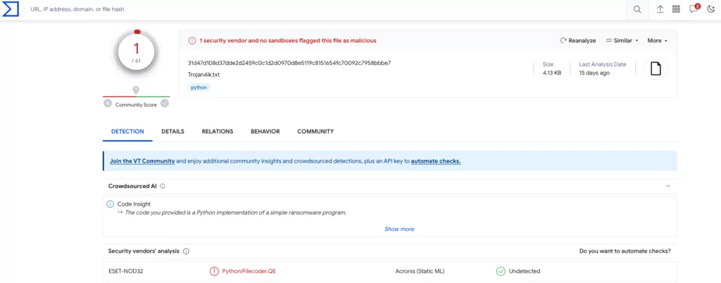Click the Crowdsourced AI info icon

click(163, 187)
